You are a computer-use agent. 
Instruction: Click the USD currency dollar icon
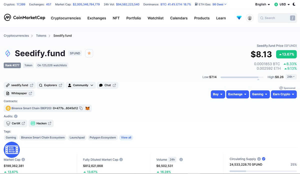tap(276, 4)
